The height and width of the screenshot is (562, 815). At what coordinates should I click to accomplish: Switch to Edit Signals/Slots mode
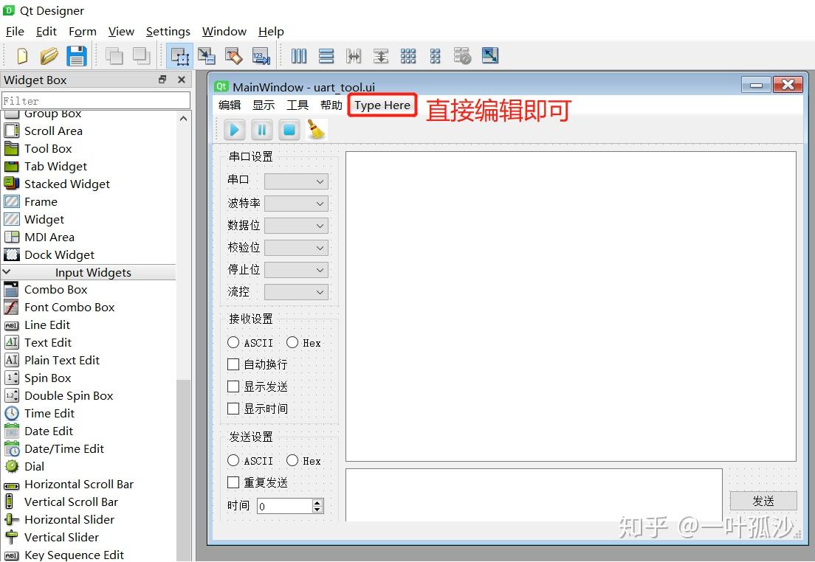click(x=207, y=55)
